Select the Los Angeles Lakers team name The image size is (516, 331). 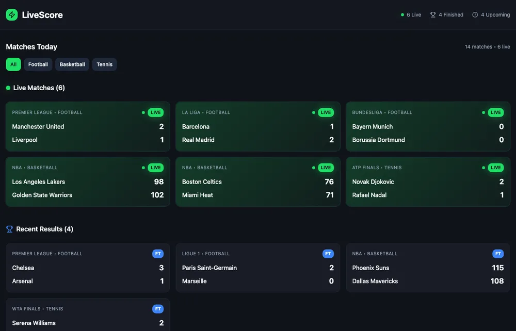tap(39, 182)
